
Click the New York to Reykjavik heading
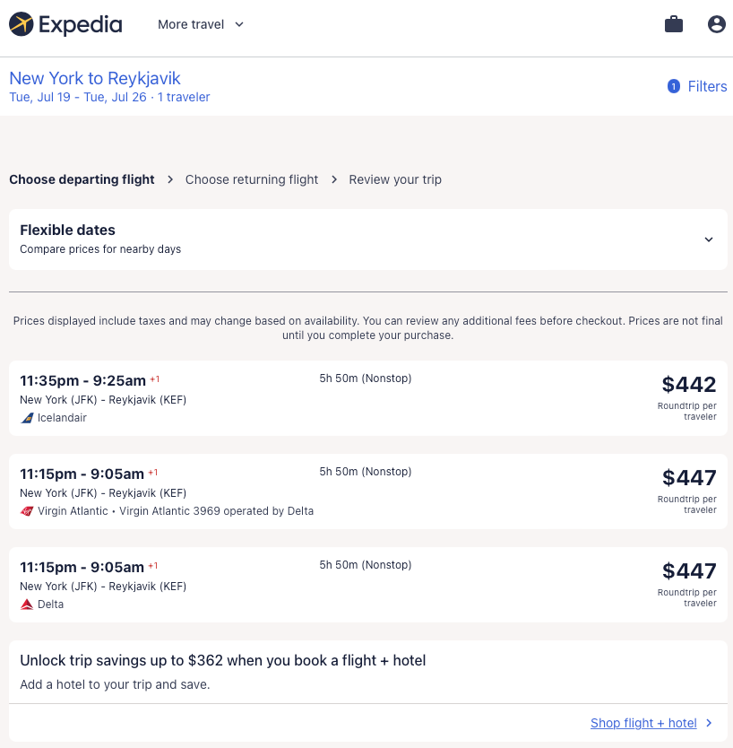95,78
